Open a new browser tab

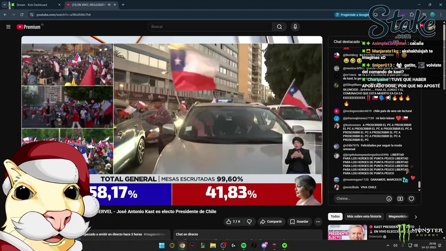[x=123, y=5]
